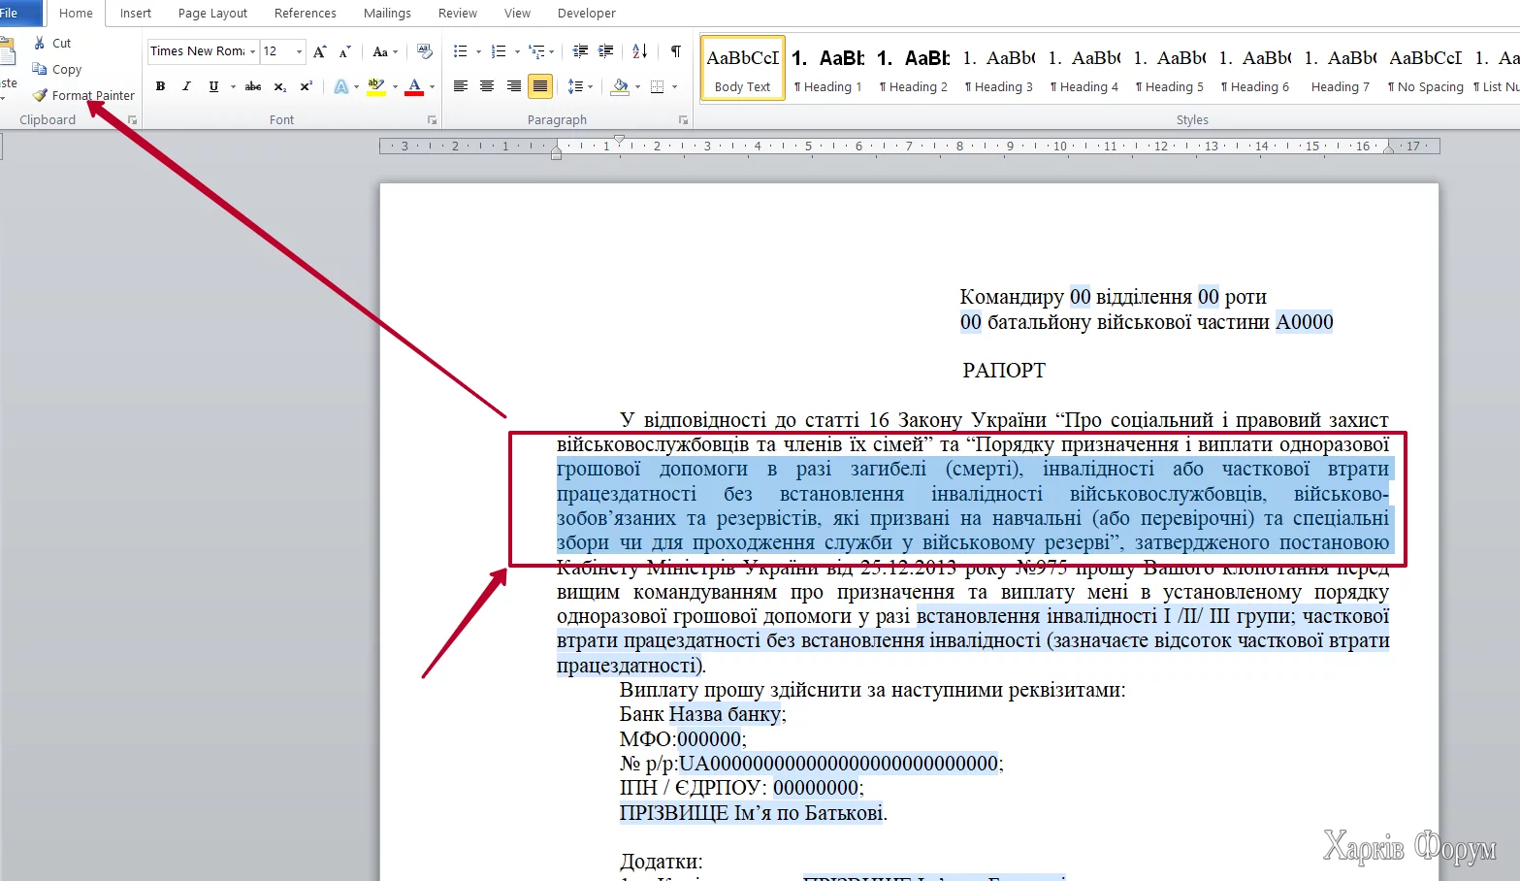Click the Format Painter brush icon
This screenshot has width=1520, height=881.
click(x=40, y=95)
